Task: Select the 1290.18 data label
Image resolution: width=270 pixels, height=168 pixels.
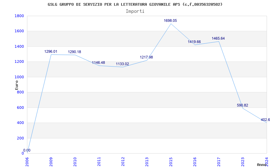Action: [74, 52]
